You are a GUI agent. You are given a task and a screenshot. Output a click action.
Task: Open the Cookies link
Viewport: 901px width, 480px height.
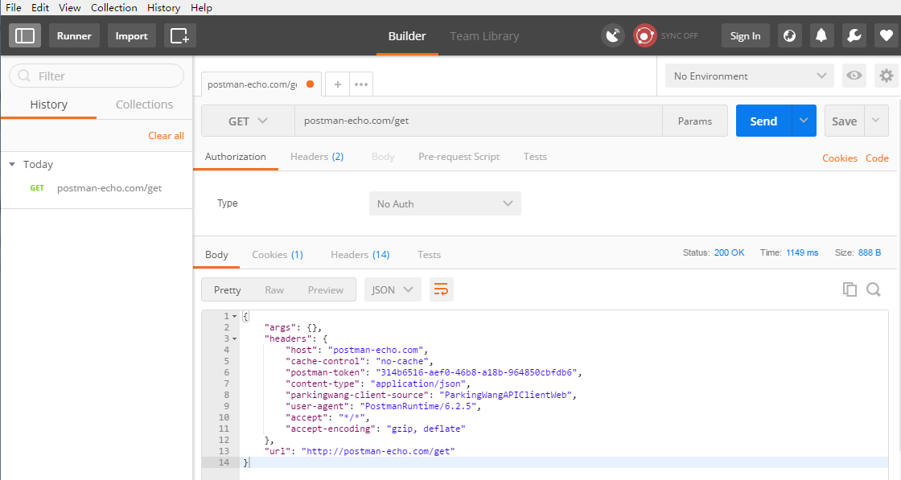click(840, 158)
